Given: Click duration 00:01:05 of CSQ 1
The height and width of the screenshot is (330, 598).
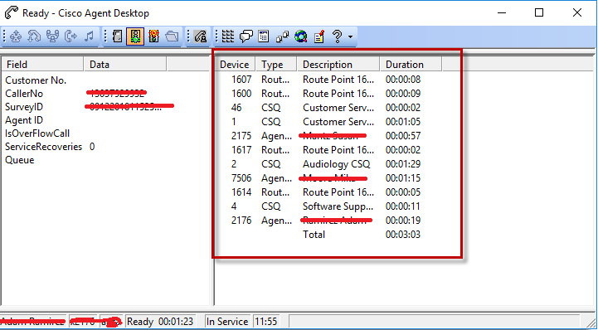Looking at the screenshot, I should coord(403,122).
